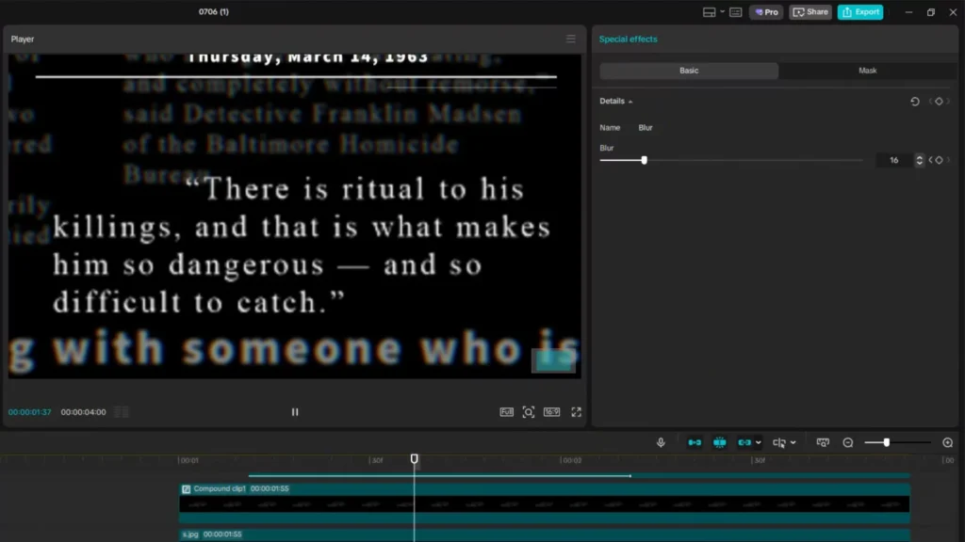Screen dimensions: 965x542
Task: Click the video preview in Player
Action: point(294,215)
